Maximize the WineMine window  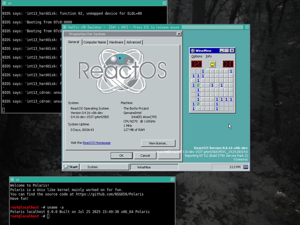point(227,51)
